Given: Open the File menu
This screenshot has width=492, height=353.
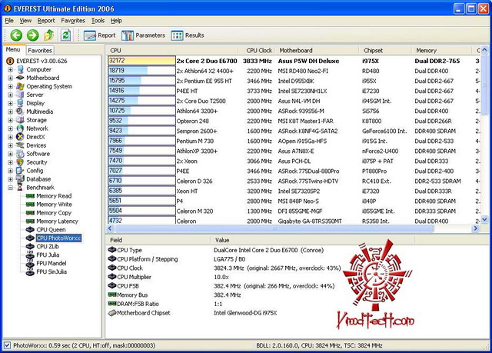Looking at the screenshot, I should [x=9, y=21].
